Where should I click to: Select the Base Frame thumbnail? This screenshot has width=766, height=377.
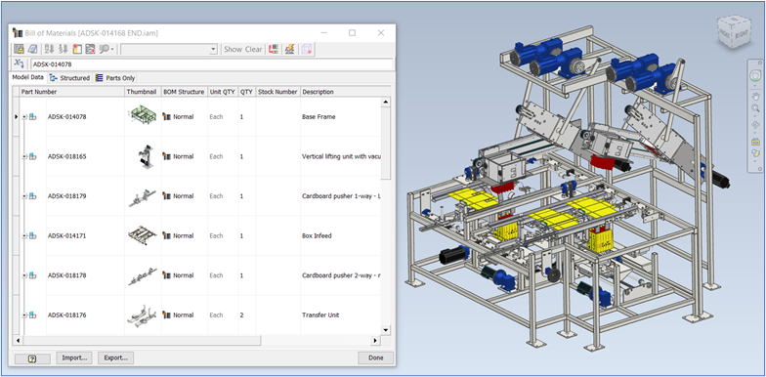coord(143,115)
